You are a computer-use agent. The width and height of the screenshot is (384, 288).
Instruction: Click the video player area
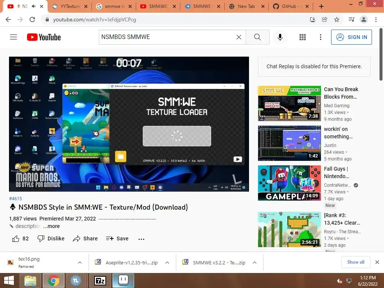tap(129, 124)
